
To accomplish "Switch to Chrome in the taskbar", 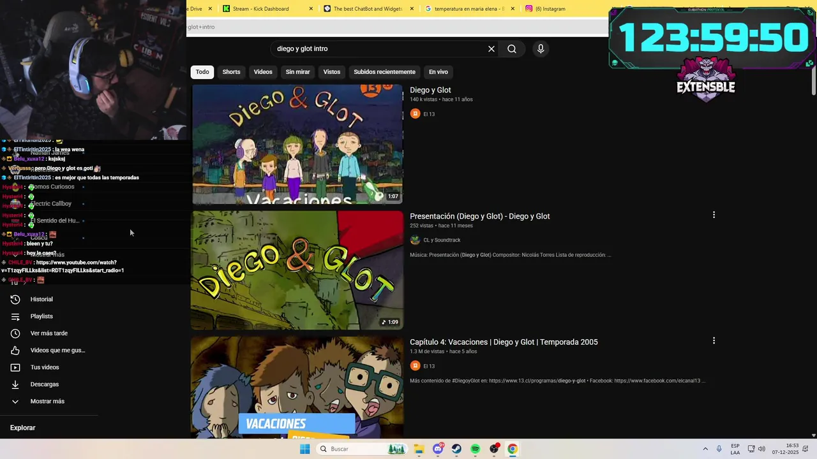I will coord(513,449).
